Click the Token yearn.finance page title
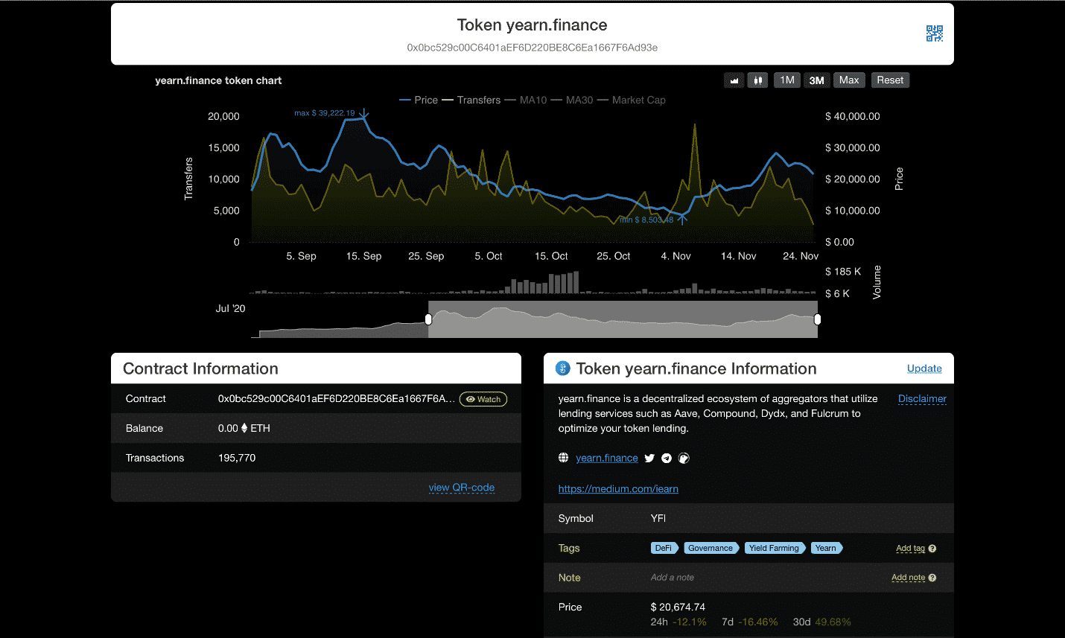The width and height of the screenshot is (1065, 638). point(532,25)
